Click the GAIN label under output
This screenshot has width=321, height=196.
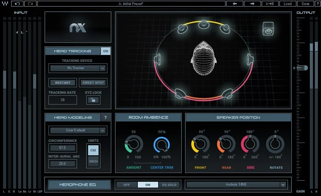pyautogui.click(x=301, y=191)
